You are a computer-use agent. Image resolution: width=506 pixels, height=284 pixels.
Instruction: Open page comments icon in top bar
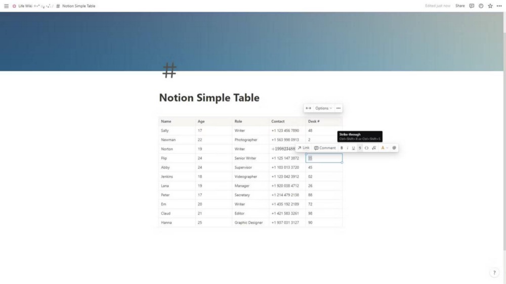472,6
